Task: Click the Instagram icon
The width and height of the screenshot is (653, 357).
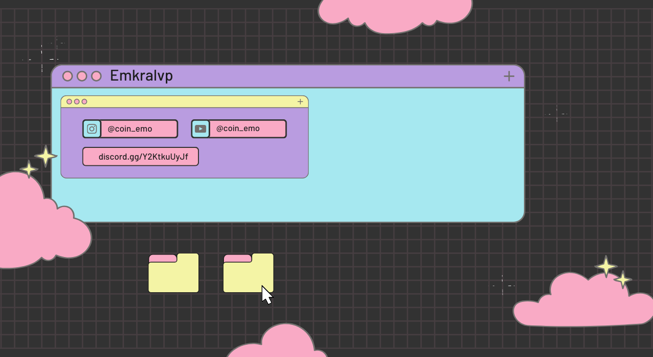Action: pyautogui.click(x=92, y=129)
